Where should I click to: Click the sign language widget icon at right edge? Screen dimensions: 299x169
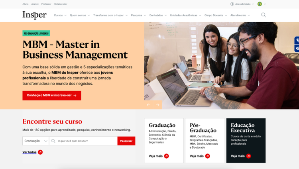pos(297,40)
